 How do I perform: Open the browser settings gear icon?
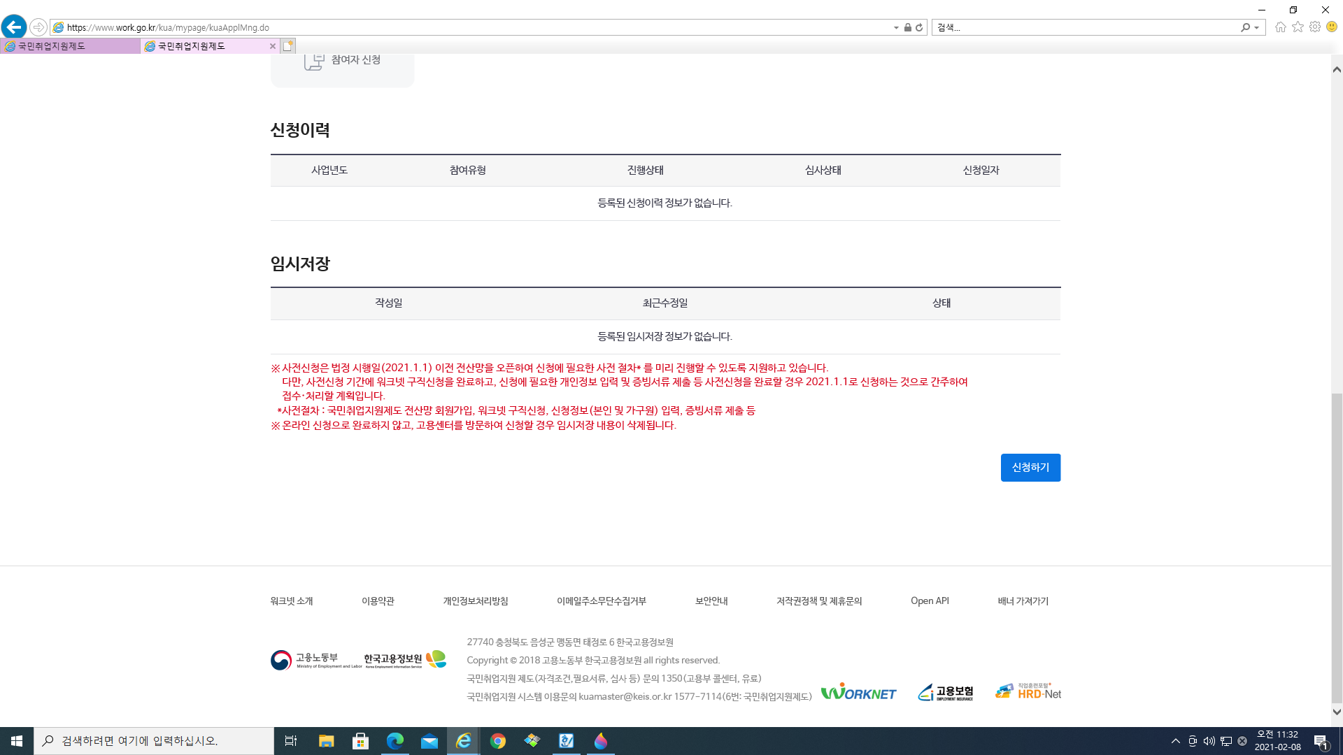point(1315,27)
